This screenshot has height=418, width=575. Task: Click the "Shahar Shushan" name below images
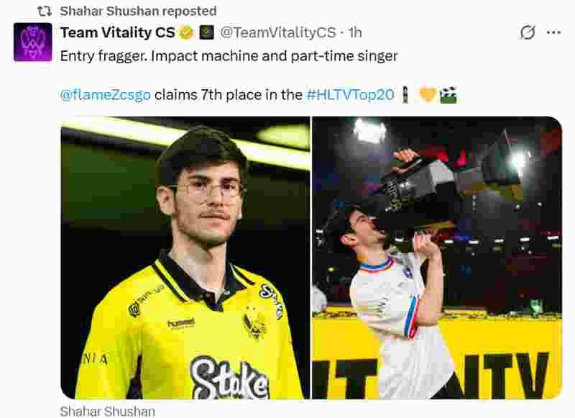(107, 412)
